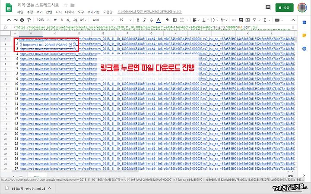311x194 pixels.
Task: Open the Arial font dropdown
Action: point(103,20)
